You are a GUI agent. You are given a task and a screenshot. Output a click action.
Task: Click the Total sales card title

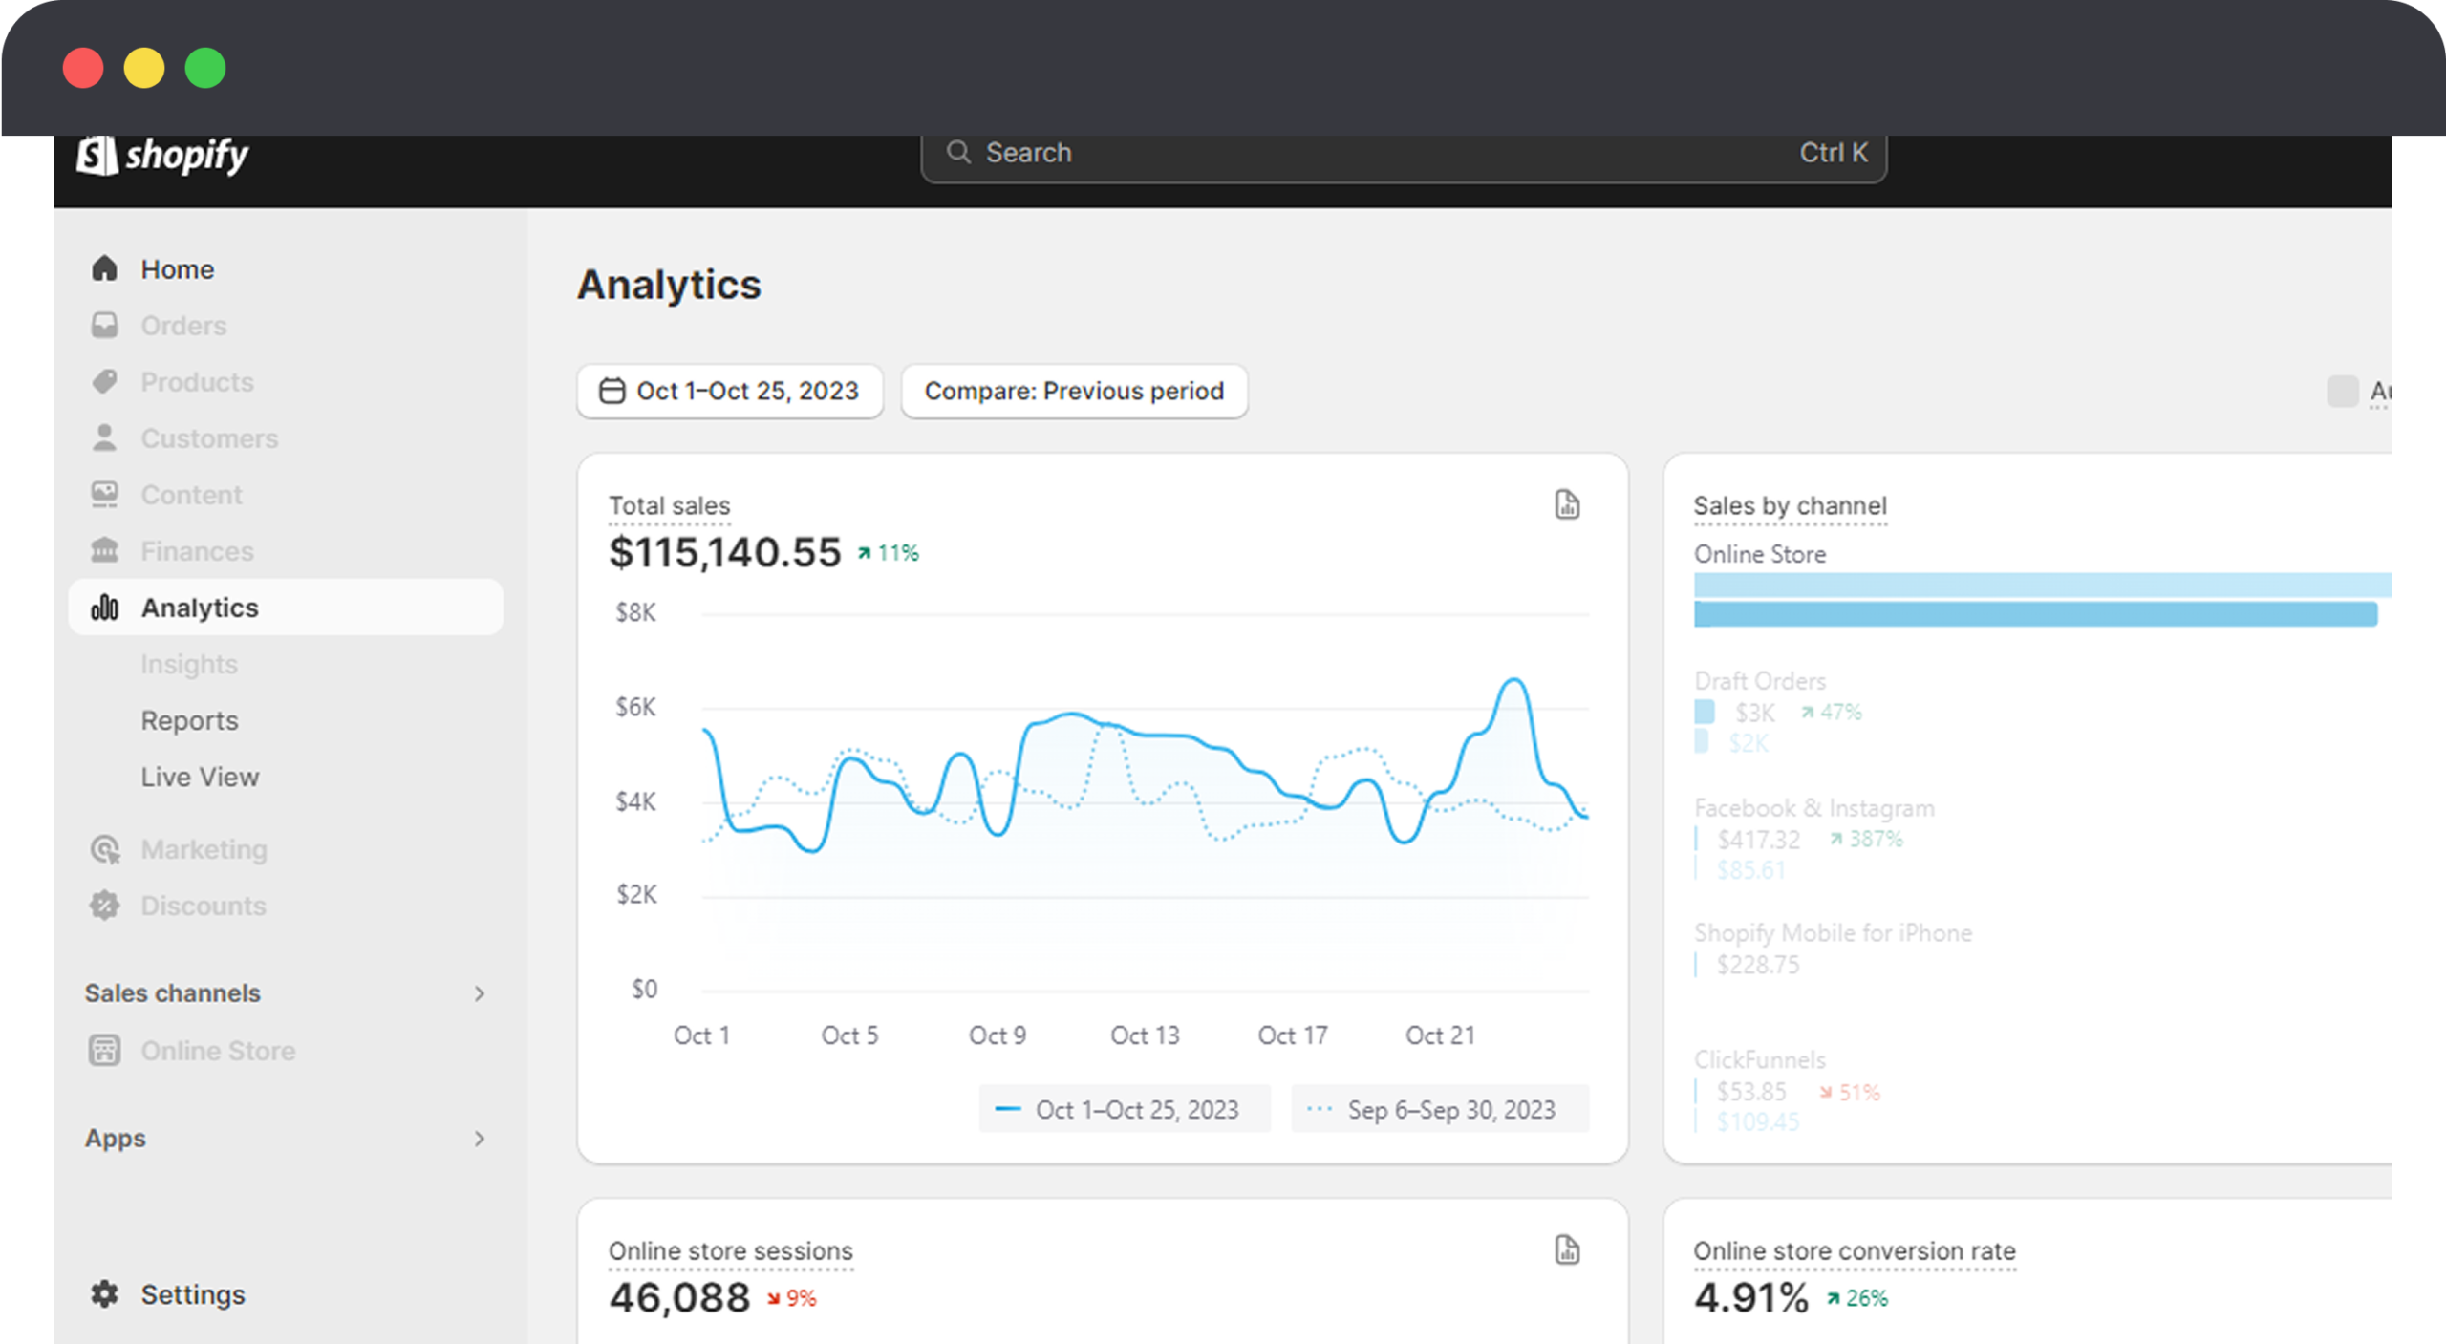click(x=669, y=505)
